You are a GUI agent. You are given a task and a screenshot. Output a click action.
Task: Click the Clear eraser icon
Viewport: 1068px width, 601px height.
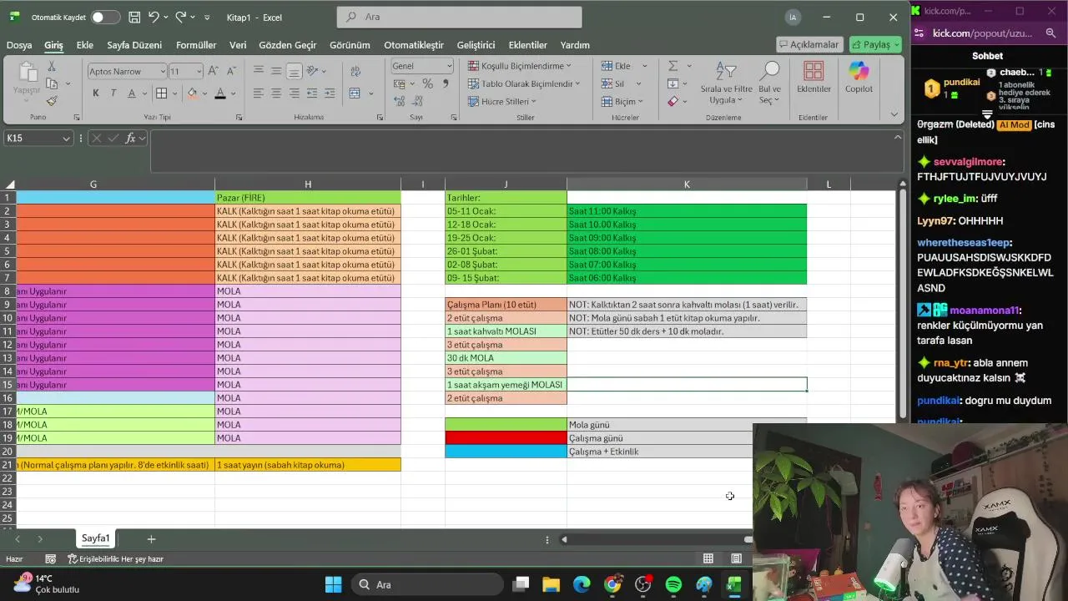click(673, 101)
